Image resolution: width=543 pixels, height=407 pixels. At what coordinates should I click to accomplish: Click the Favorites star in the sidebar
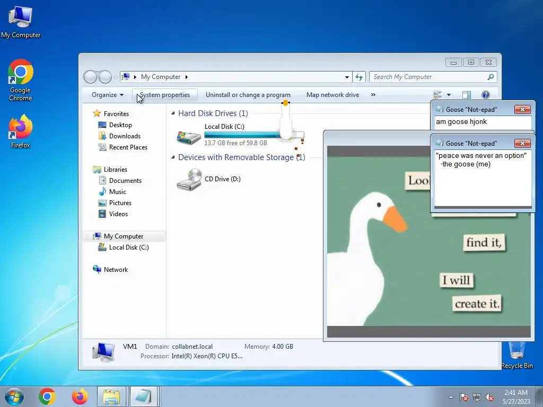tap(97, 113)
